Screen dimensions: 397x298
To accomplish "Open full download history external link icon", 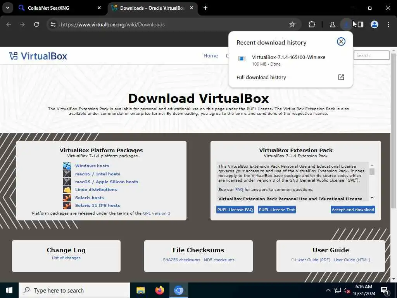I will coord(341,77).
